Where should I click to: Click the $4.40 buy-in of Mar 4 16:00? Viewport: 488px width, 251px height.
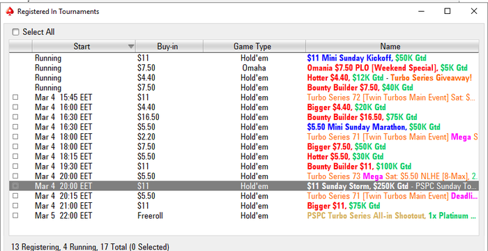146,107
